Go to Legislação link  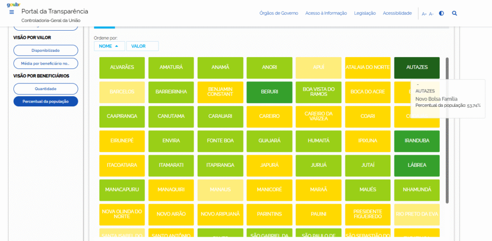coord(365,13)
